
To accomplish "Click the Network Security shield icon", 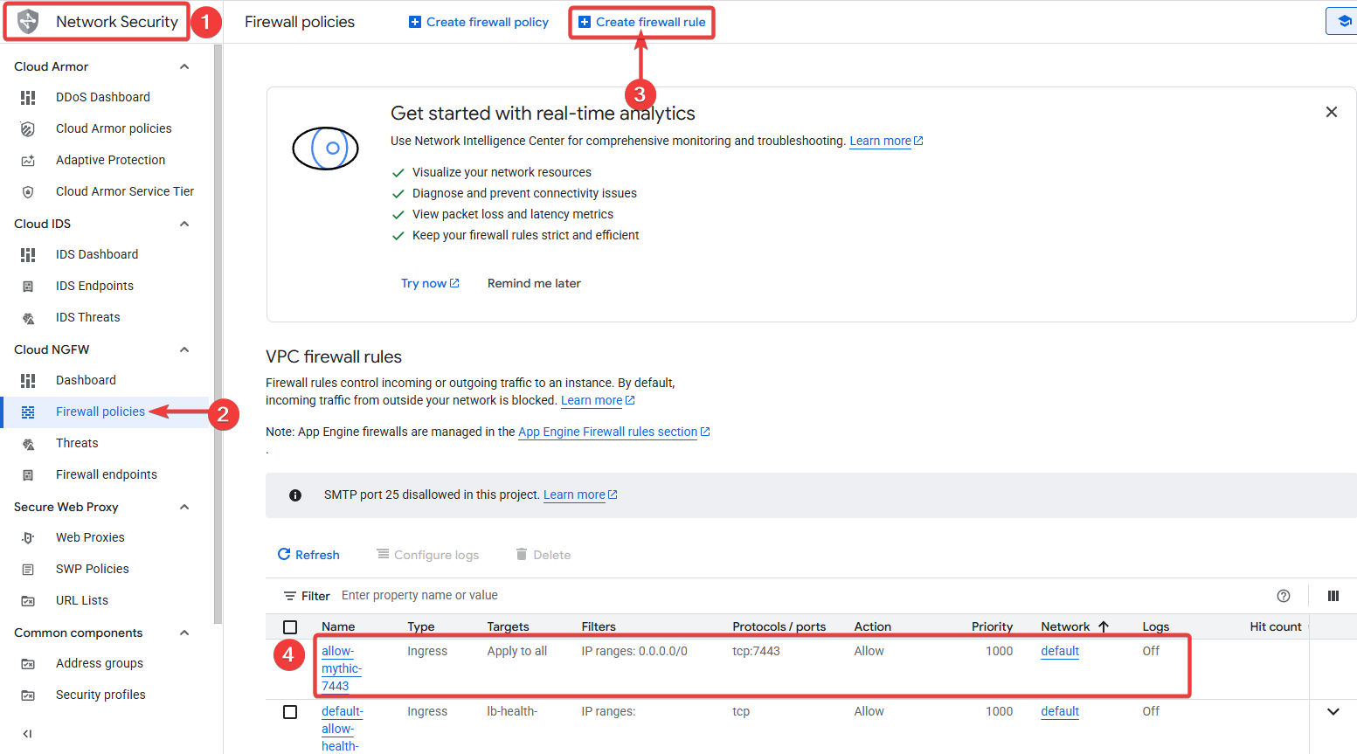I will point(28,22).
